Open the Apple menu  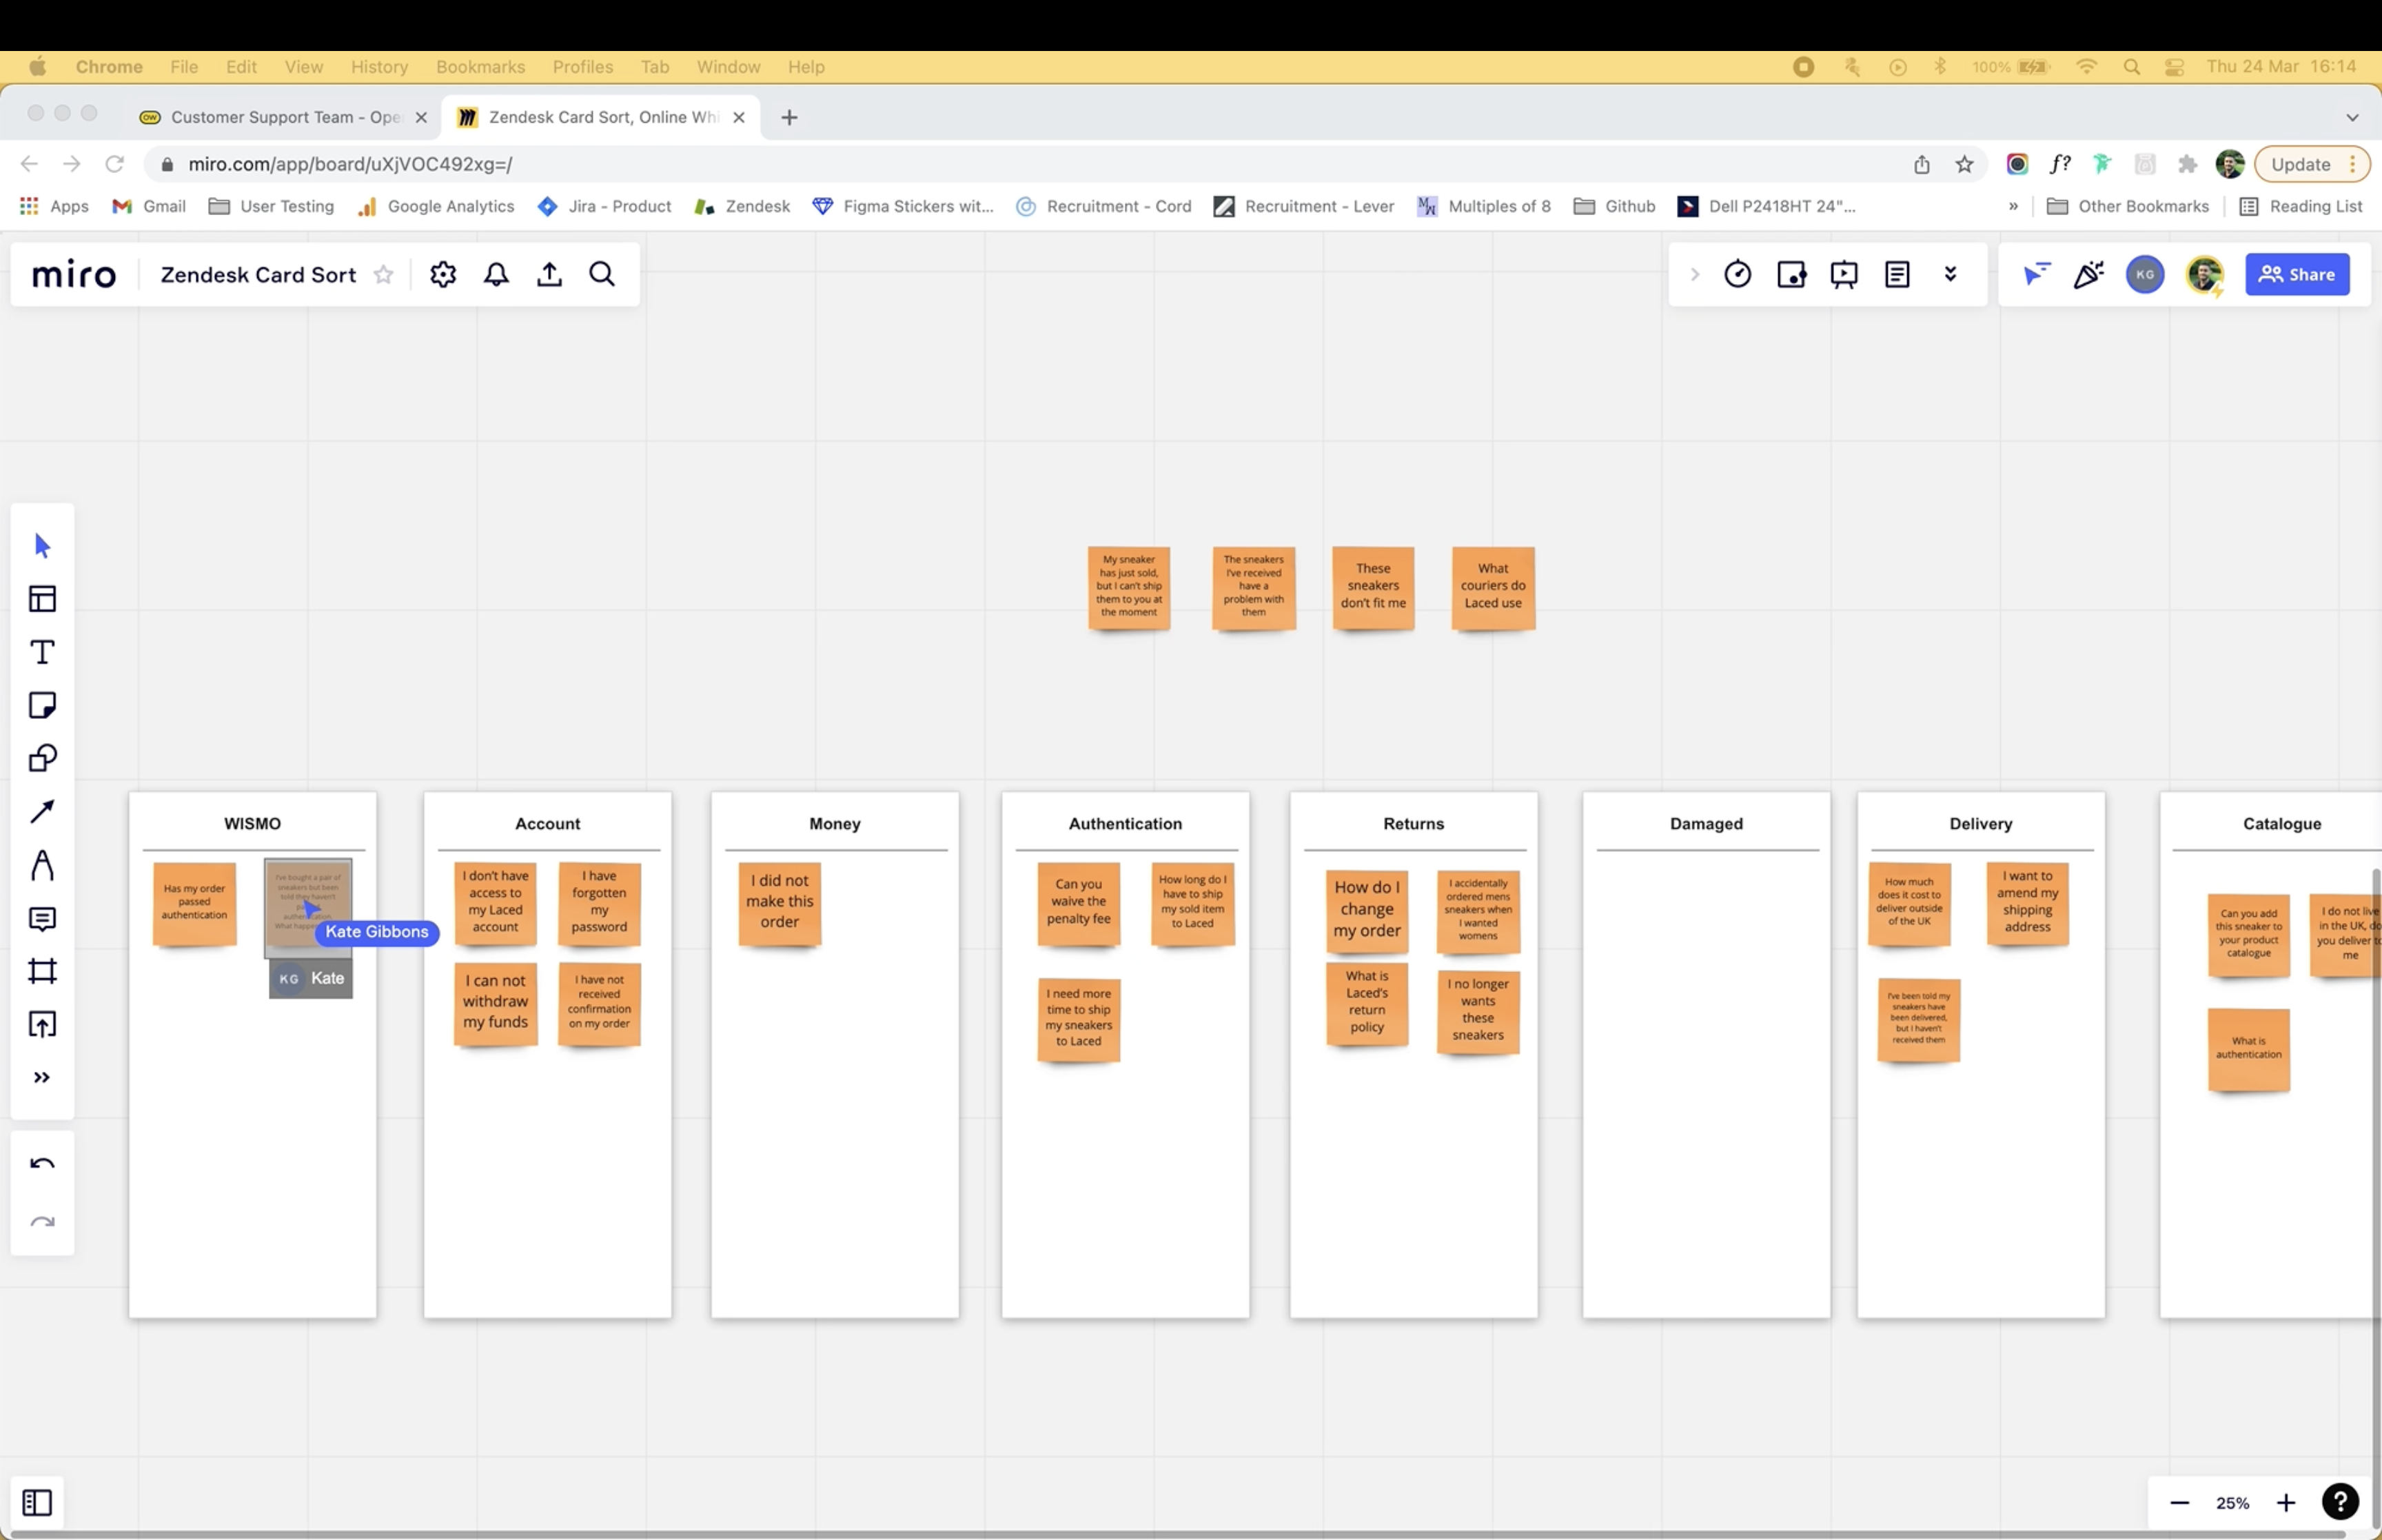tap(38, 67)
